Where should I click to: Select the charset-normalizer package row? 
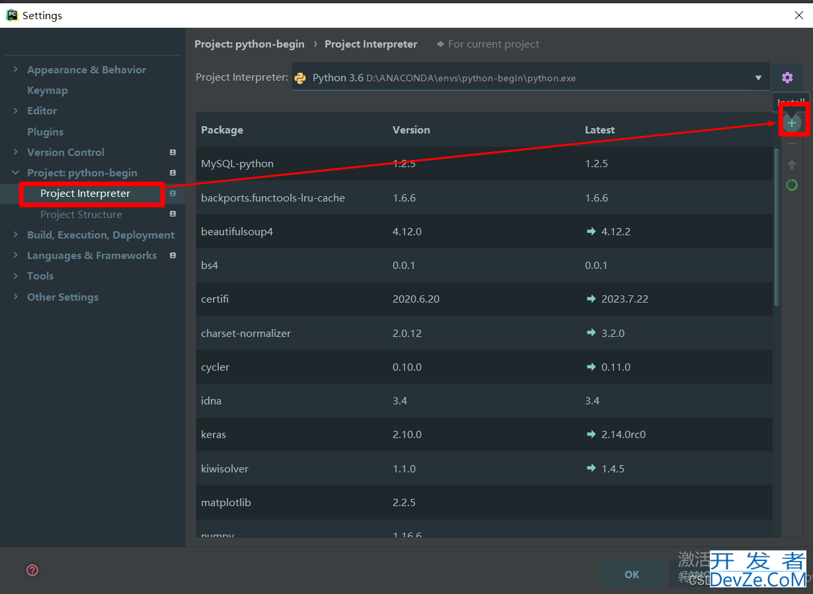pyautogui.click(x=484, y=333)
